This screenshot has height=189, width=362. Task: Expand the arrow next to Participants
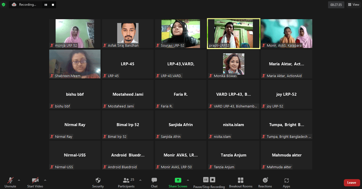140,180
